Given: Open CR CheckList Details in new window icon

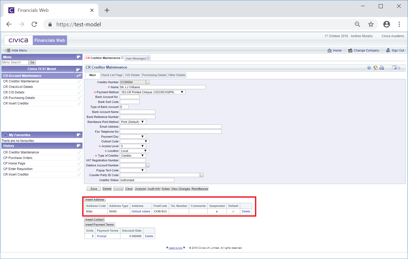Looking at the screenshot, I should (x=79, y=87).
